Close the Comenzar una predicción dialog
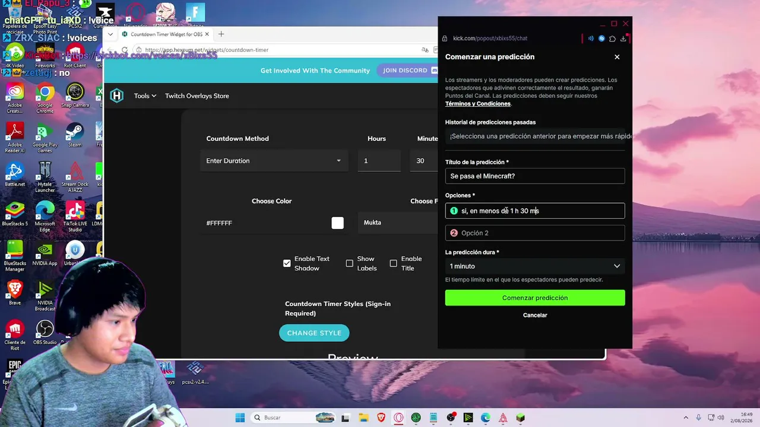This screenshot has width=760, height=427. [617, 57]
